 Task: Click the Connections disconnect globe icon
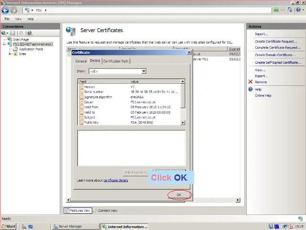pos(30,33)
